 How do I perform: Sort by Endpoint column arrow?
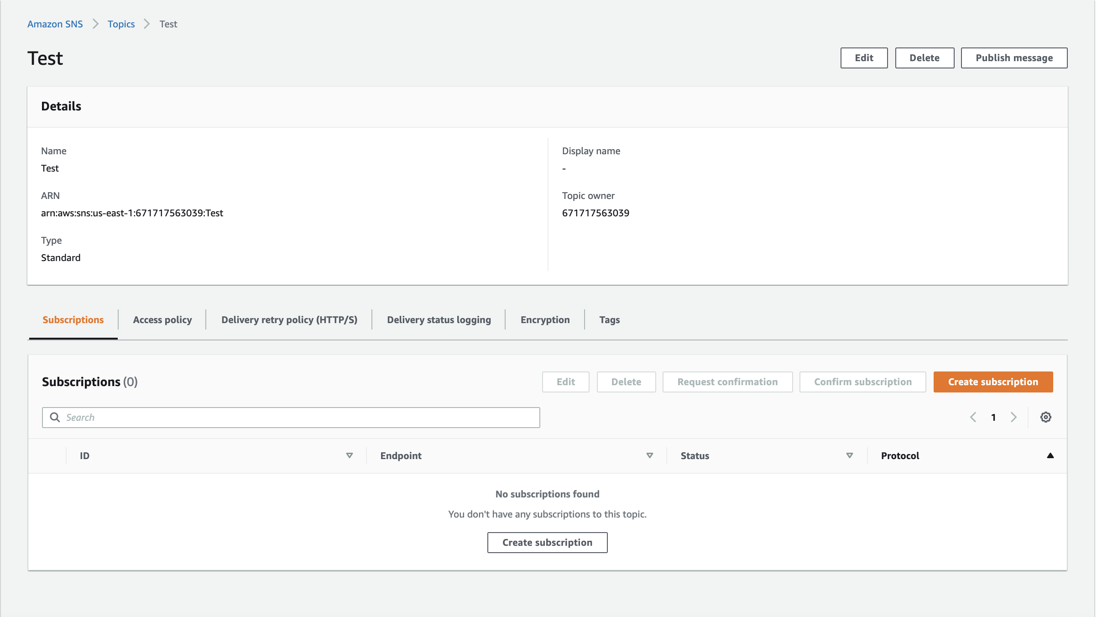[650, 455]
